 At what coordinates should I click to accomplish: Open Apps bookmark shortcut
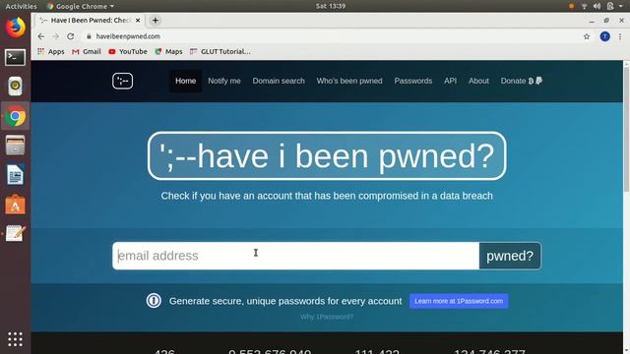[50, 51]
